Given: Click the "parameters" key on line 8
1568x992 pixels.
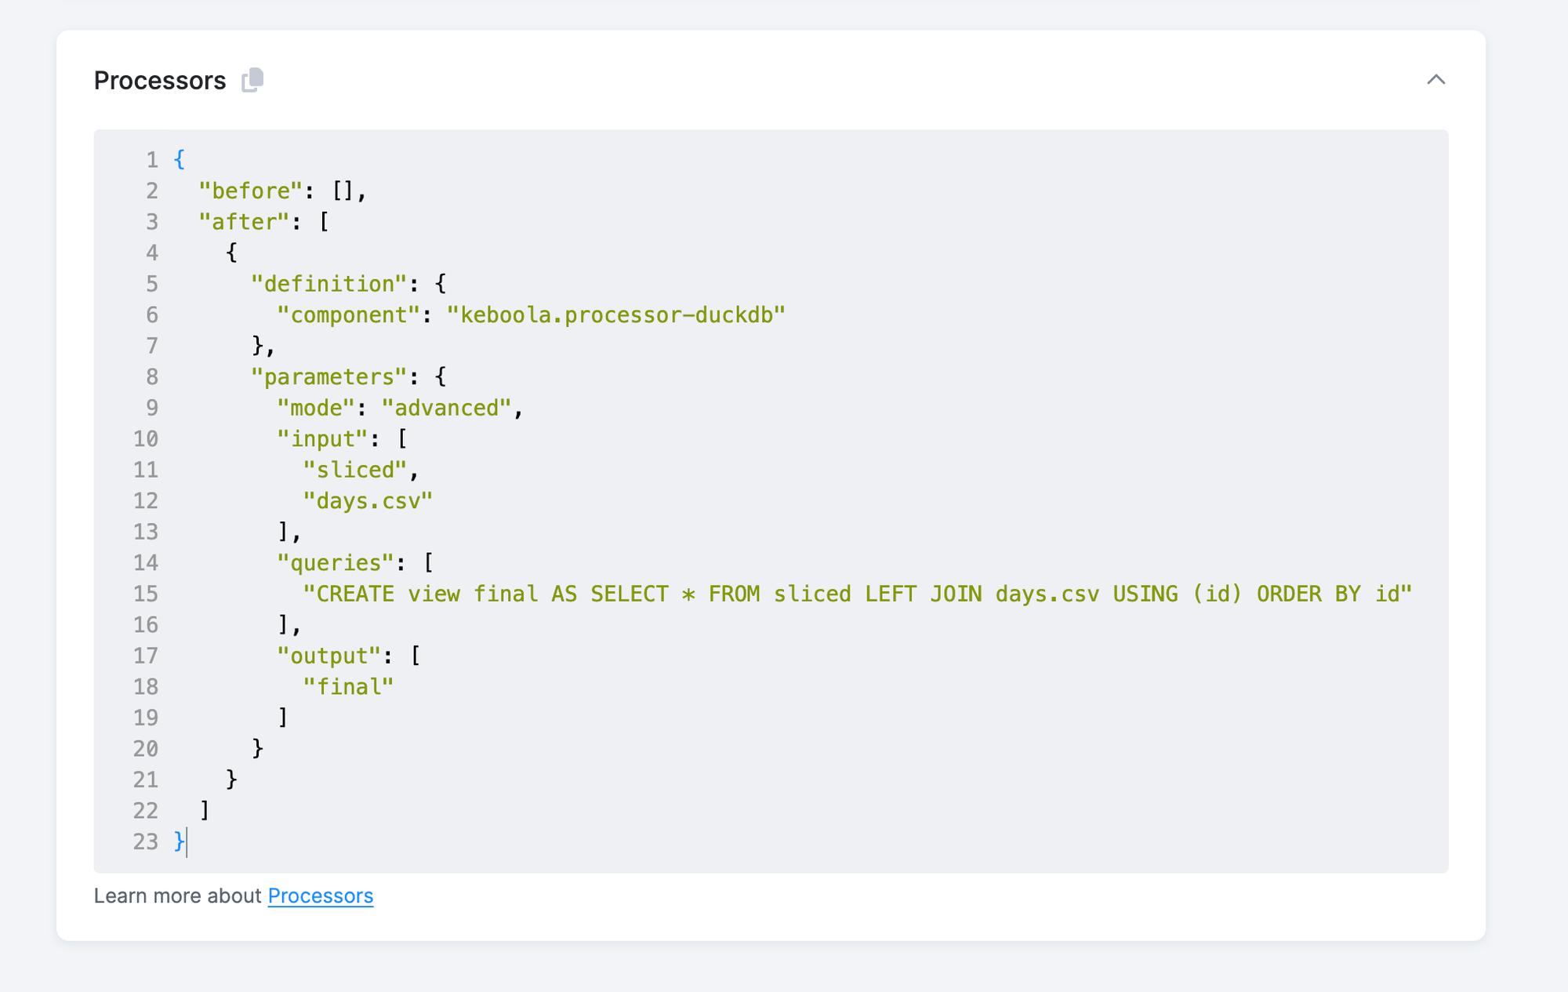Looking at the screenshot, I should tap(329, 376).
